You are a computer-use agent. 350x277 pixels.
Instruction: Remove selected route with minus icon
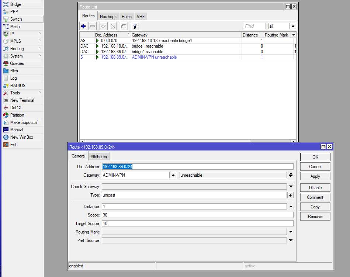tap(93, 26)
